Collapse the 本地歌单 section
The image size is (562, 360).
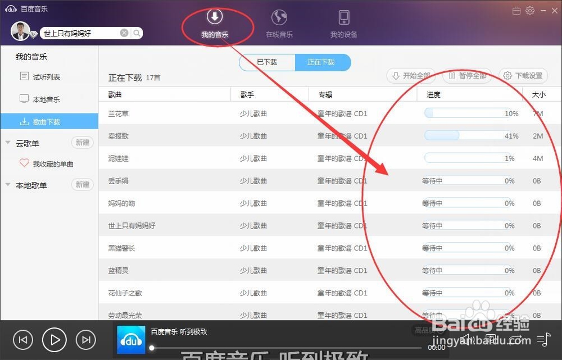[8, 185]
